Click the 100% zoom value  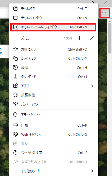pyautogui.click(x=68, y=38)
